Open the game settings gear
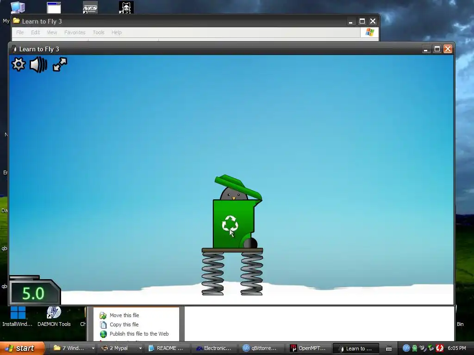 [19, 64]
